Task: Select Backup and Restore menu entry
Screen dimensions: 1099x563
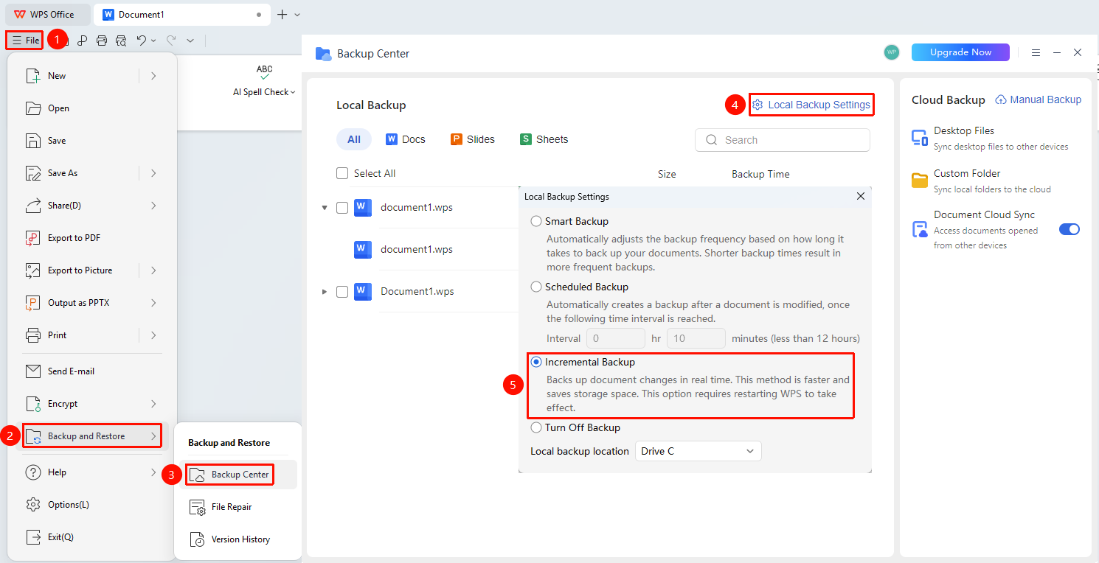Action: (92, 436)
